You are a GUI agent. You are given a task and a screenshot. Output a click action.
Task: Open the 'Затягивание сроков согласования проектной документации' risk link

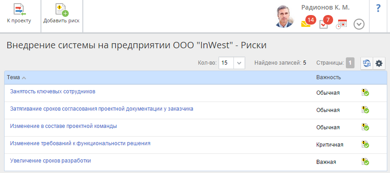102,108
